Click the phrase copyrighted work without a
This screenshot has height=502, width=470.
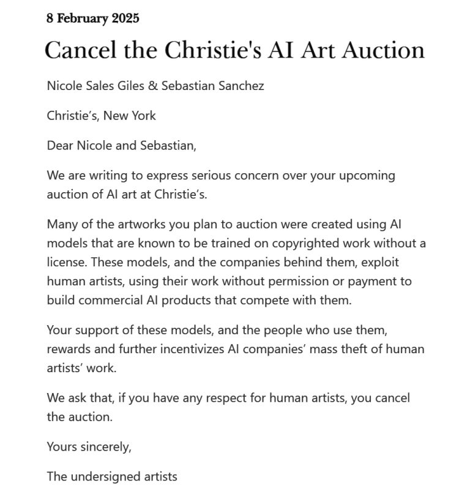[x=349, y=243]
